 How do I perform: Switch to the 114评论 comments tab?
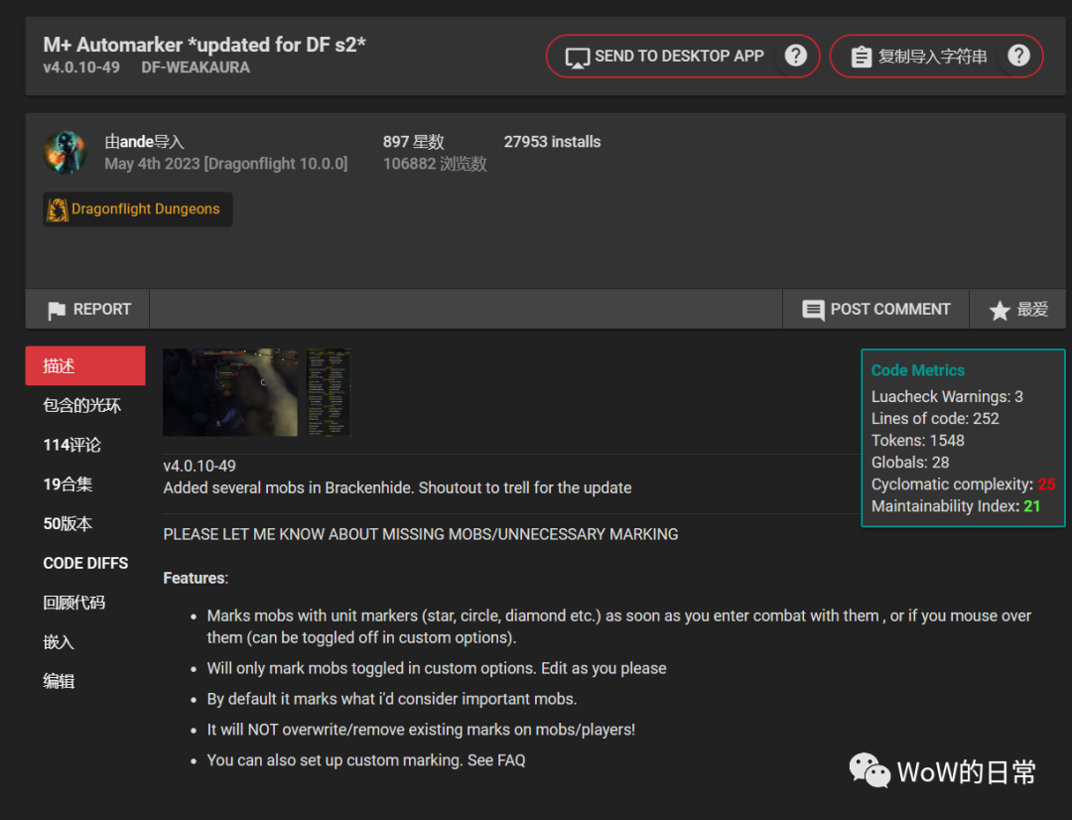pos(72,445)
